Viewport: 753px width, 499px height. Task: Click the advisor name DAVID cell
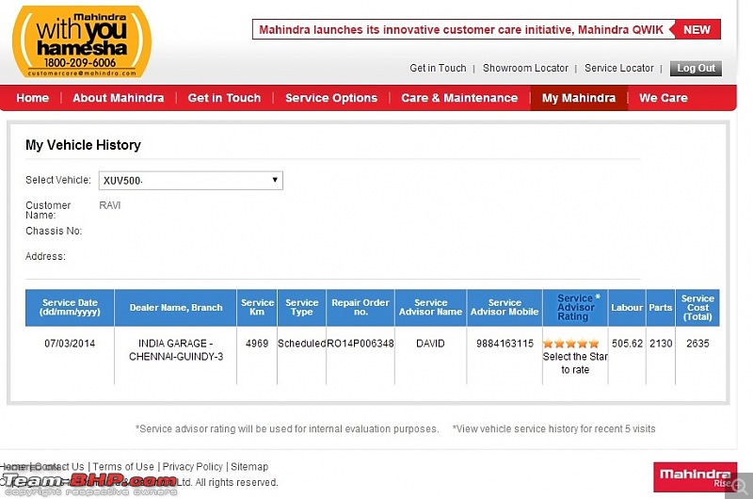[430, 344]
